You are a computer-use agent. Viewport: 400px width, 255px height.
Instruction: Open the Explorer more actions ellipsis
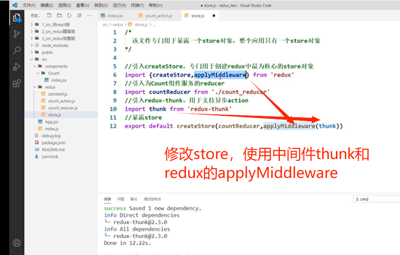click(x=89, y=16)
